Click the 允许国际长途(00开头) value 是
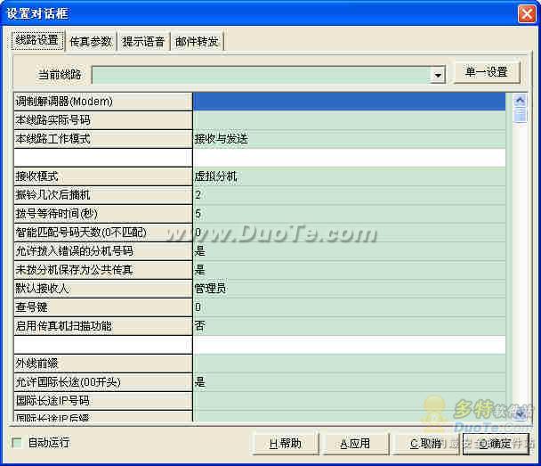Viewport: 541px width, 466px height. point(200,382)
